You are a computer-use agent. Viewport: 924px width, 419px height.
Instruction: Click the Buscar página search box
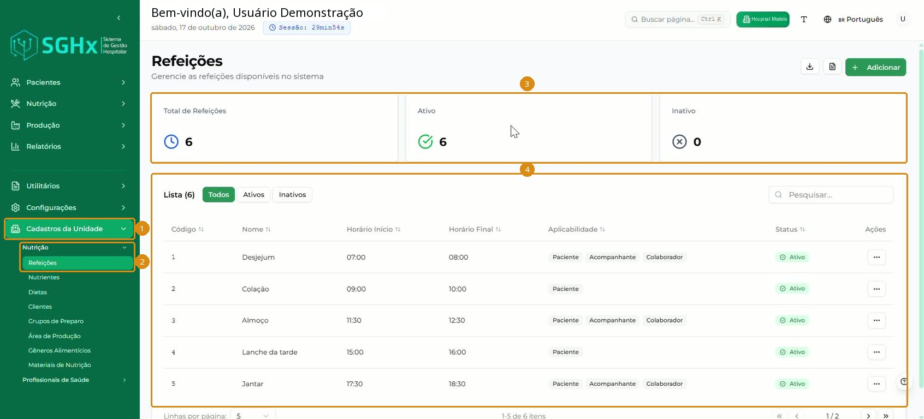[677, 19]
